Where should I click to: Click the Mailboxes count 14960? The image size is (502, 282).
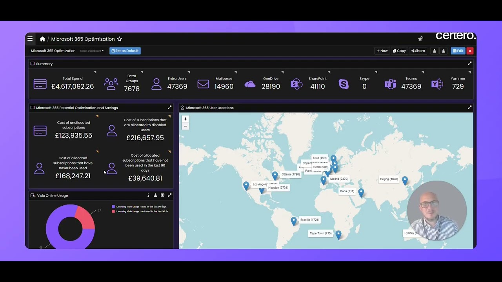pos(224,87)
